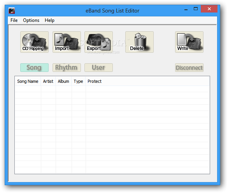Sort by Artist column header
228x193 pixels.
pos(48,81)
